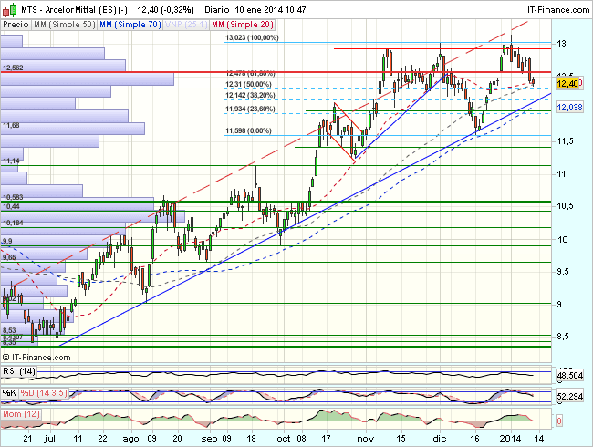Click the 13 price axis label
The image size is (593, 447).
coord(562,44)
